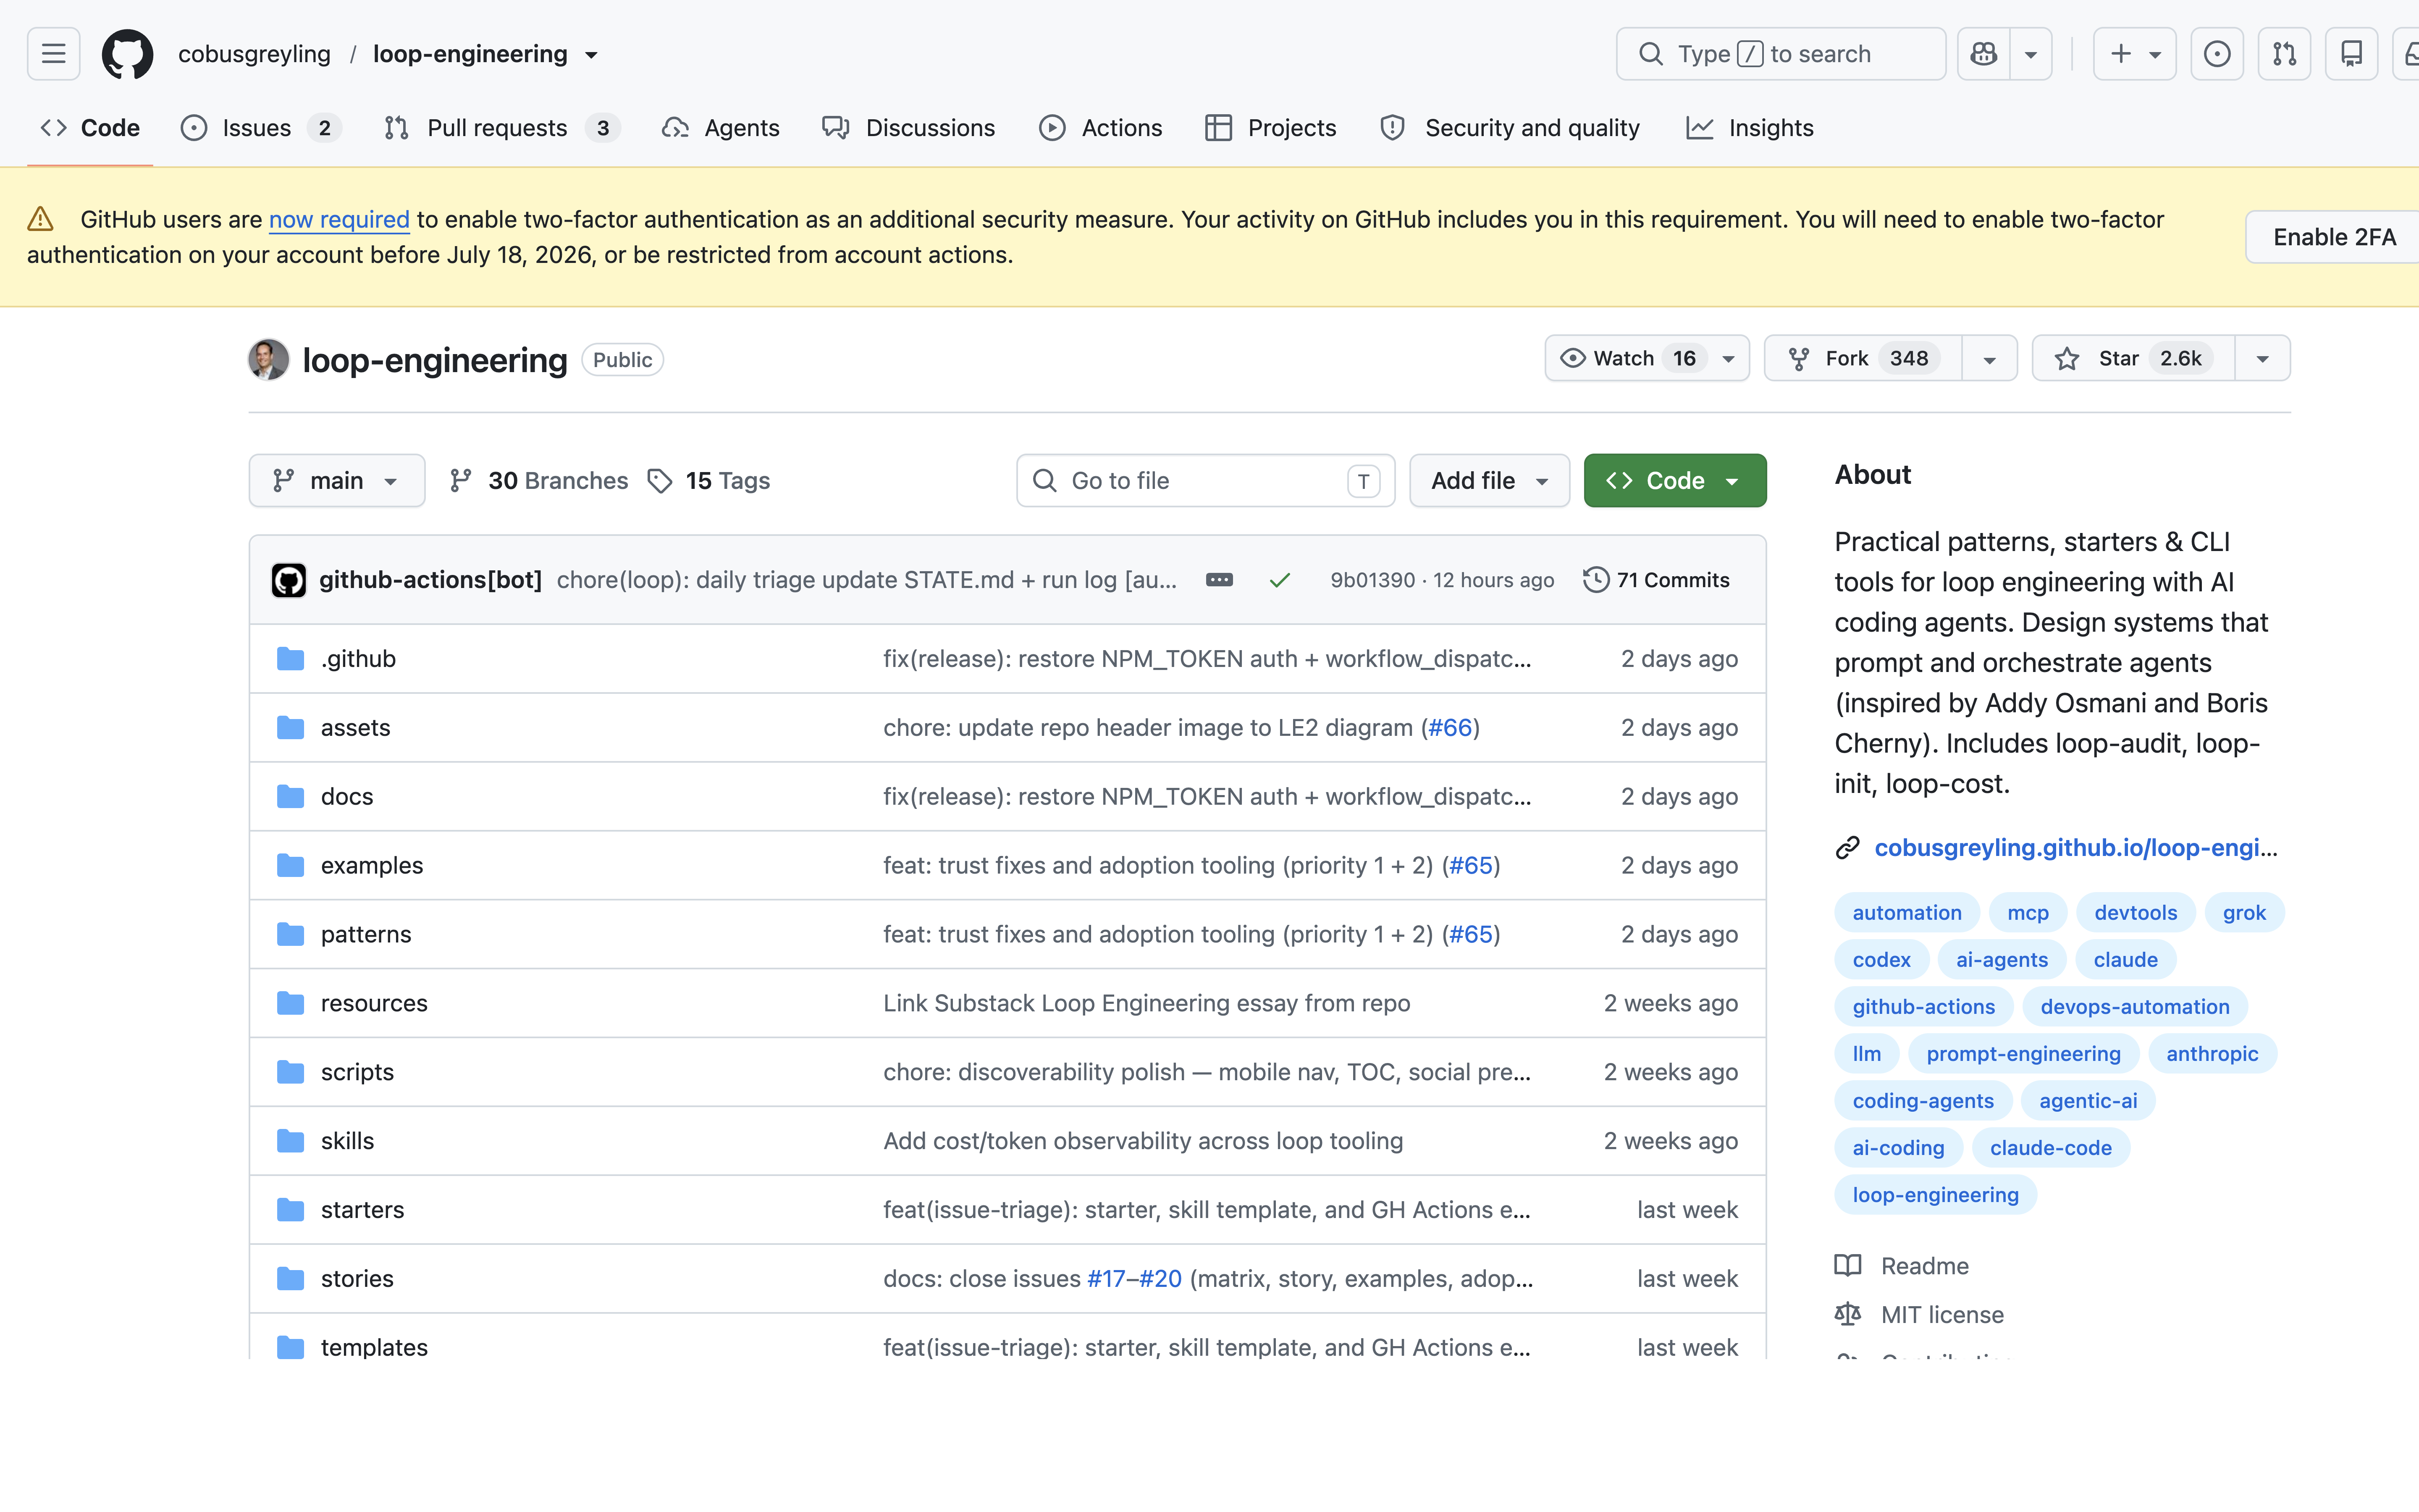Focus the 'Type / to search' field
The height and width of the screenshot is (1512, 2419).
pos(1780,54)
